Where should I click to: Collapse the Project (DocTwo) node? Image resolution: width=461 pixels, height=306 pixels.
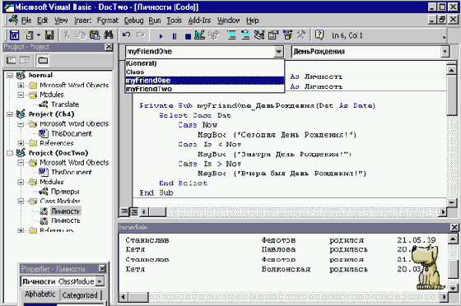click(x=10, y=153)
